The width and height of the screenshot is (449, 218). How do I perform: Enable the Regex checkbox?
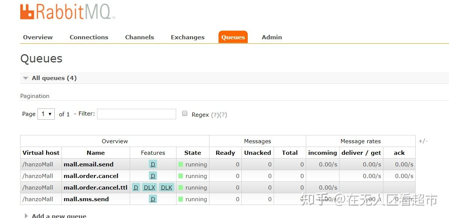coord(185,113)
